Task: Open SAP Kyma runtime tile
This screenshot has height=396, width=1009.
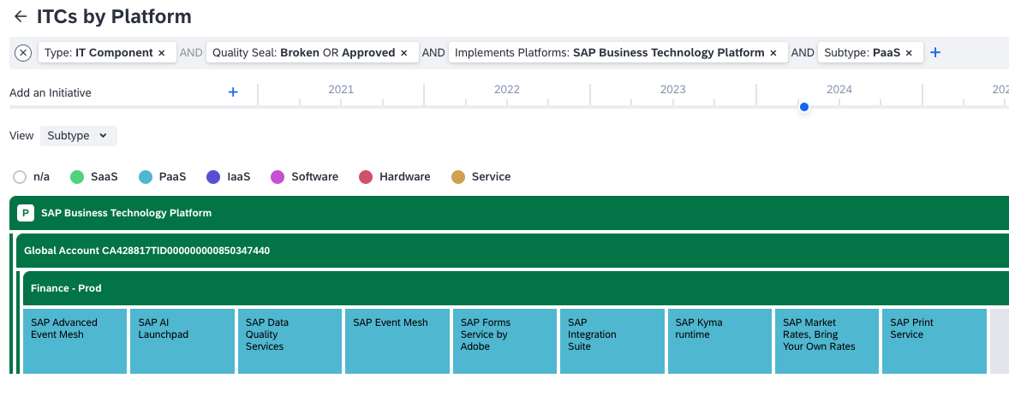Action: [719, 340]
